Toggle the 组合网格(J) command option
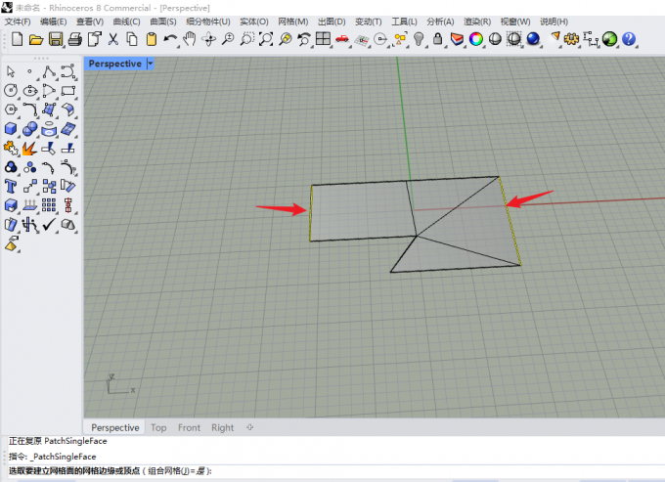The height and width of the screenshot is (482, 665). click(176, 471)
